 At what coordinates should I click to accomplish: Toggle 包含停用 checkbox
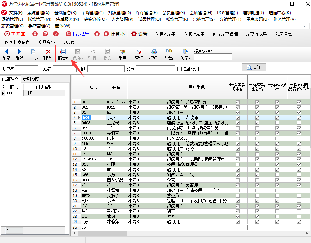(x=179, y=69)
